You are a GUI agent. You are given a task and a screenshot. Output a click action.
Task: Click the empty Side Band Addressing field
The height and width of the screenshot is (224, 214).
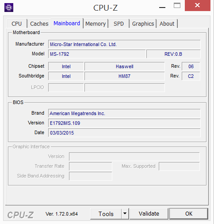click(x=91, y=176)
